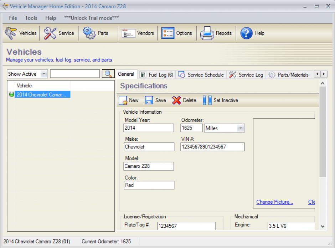Click status bar 2014 Chevrolet Camaro Z28 (01)

(x=37, y=241)
